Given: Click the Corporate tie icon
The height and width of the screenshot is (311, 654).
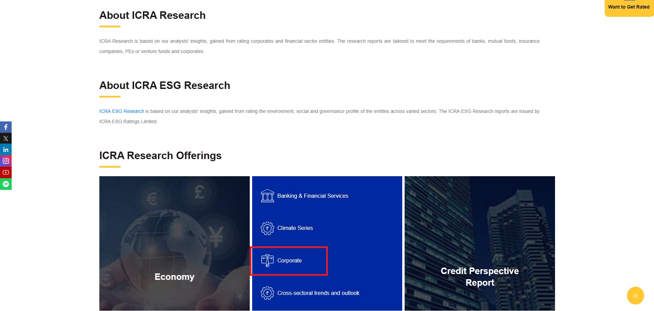Looking at the screenshot, I should pyautogui.click(x=267, y=261).
